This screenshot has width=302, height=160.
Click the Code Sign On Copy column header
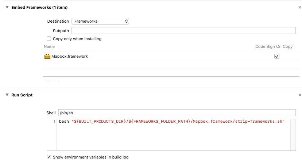click(x=274, y=46)
